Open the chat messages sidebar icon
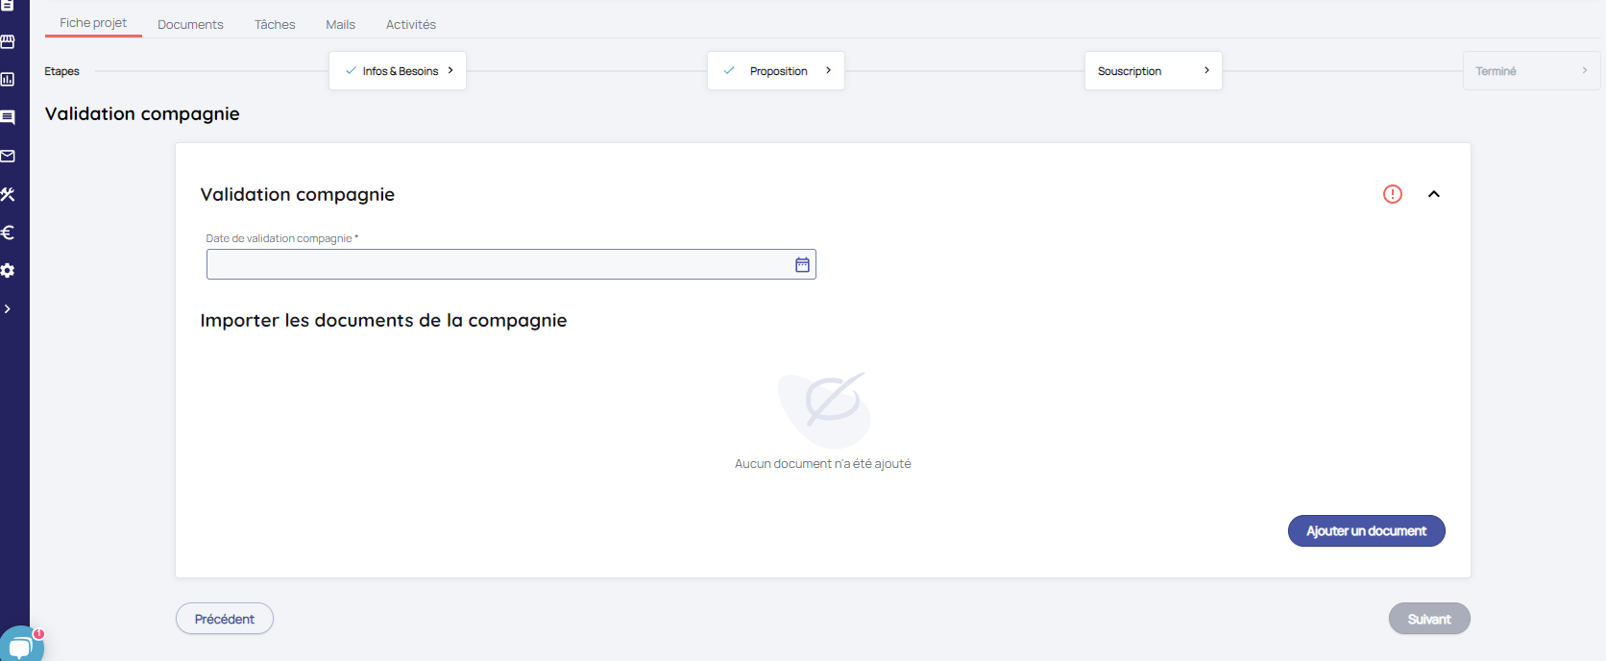 coord(8,117)
